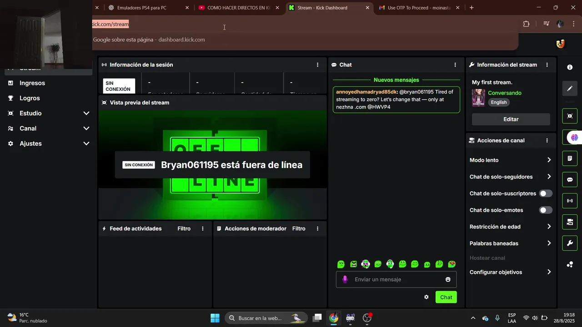Open the info icon in right toolbar
This screenshot has width=582, height=327.
(570, 67)
